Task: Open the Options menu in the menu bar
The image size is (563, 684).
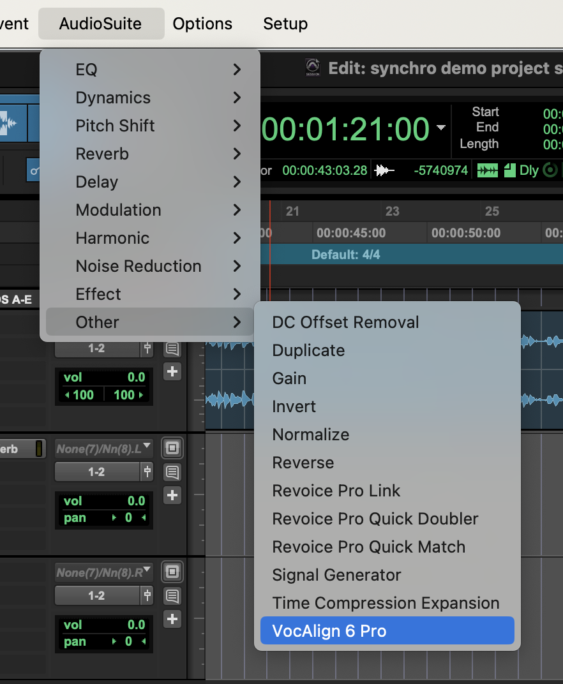Action: (x=202, y=24)
